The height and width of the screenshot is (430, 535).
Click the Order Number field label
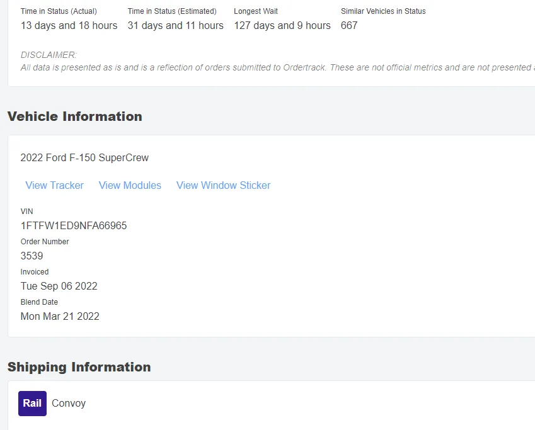(45, 242)
